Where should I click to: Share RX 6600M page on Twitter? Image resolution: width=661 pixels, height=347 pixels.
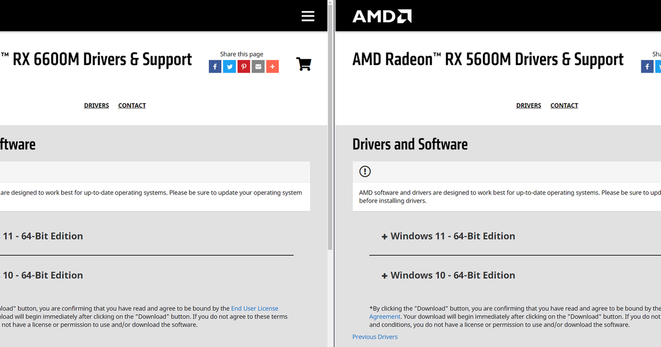pyautogui.click(x=230, y=67)
